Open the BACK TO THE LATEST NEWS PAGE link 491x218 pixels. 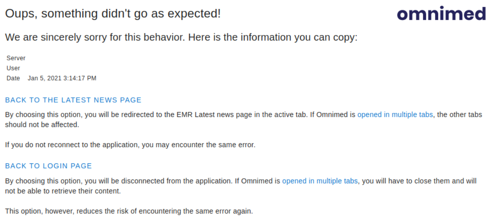point(73,100)
